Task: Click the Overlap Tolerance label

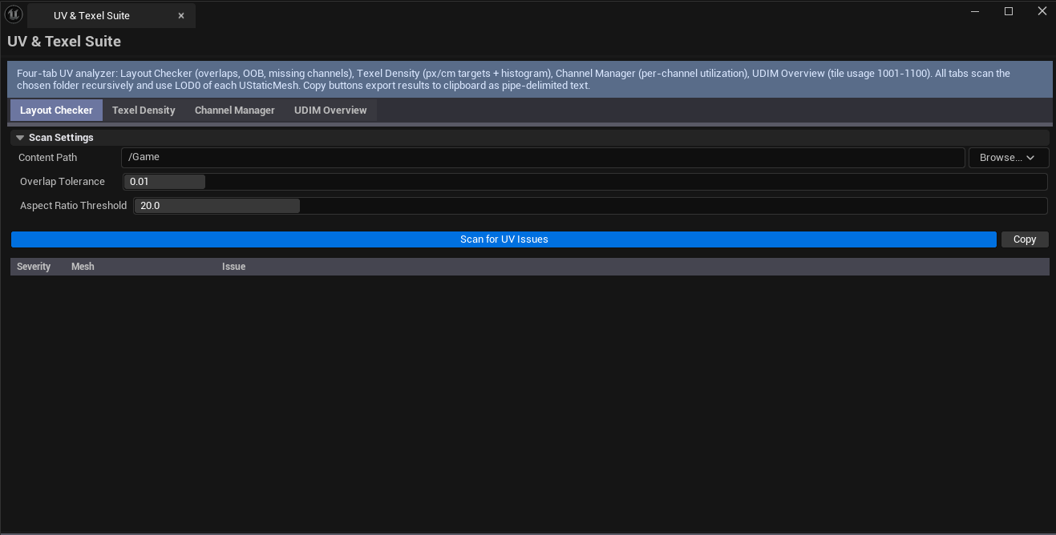Action: point(63,182)
